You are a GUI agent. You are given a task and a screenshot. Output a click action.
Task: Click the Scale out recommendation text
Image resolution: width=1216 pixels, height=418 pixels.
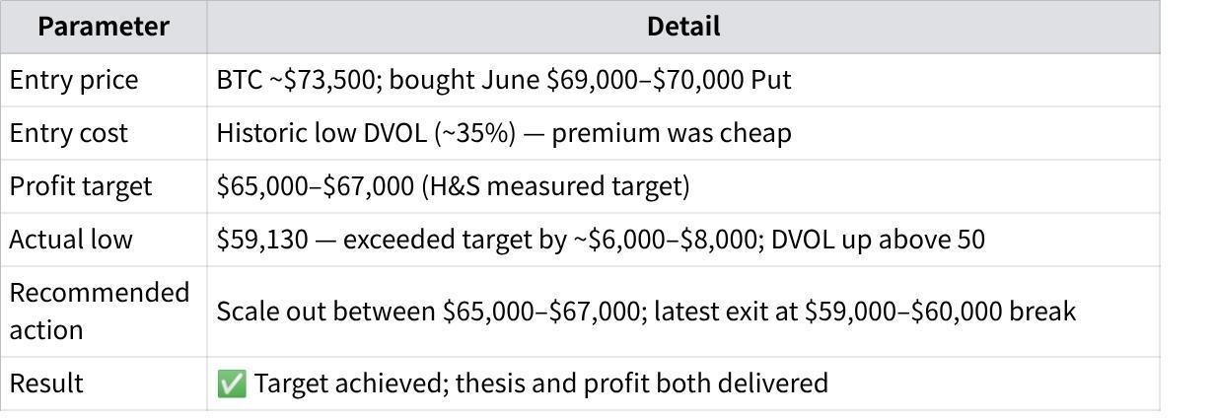click(645, 312)
